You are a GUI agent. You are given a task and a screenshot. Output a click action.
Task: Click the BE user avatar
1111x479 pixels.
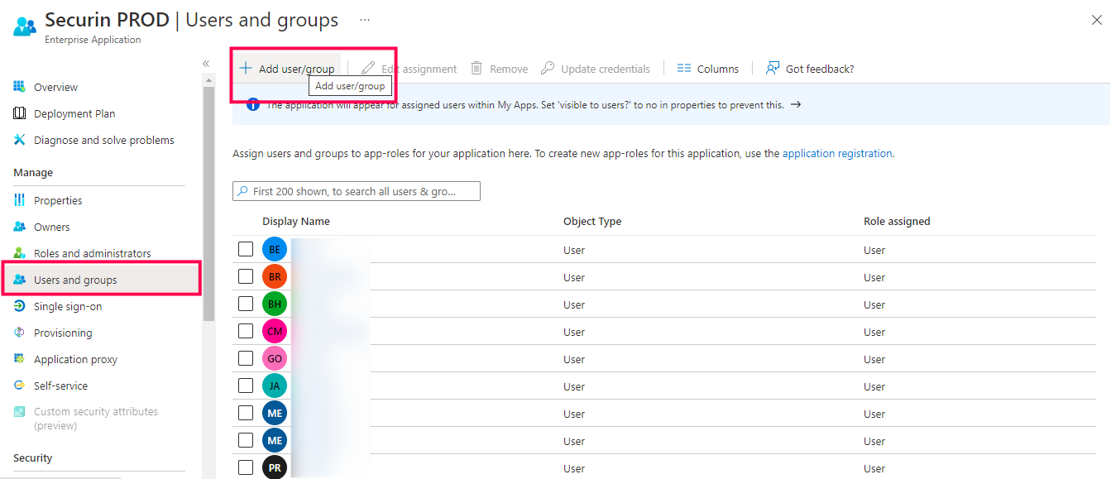(275, 250)
